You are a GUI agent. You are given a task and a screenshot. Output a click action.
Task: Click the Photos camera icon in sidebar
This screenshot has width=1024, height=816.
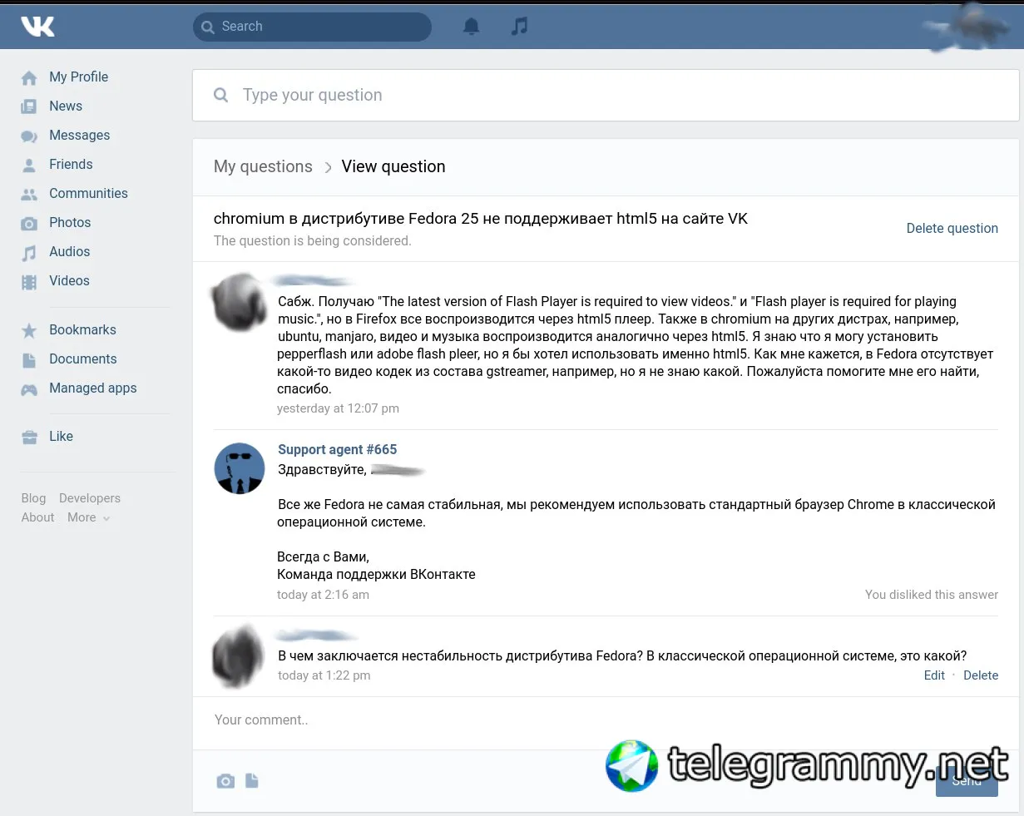[x=29, y=223]
